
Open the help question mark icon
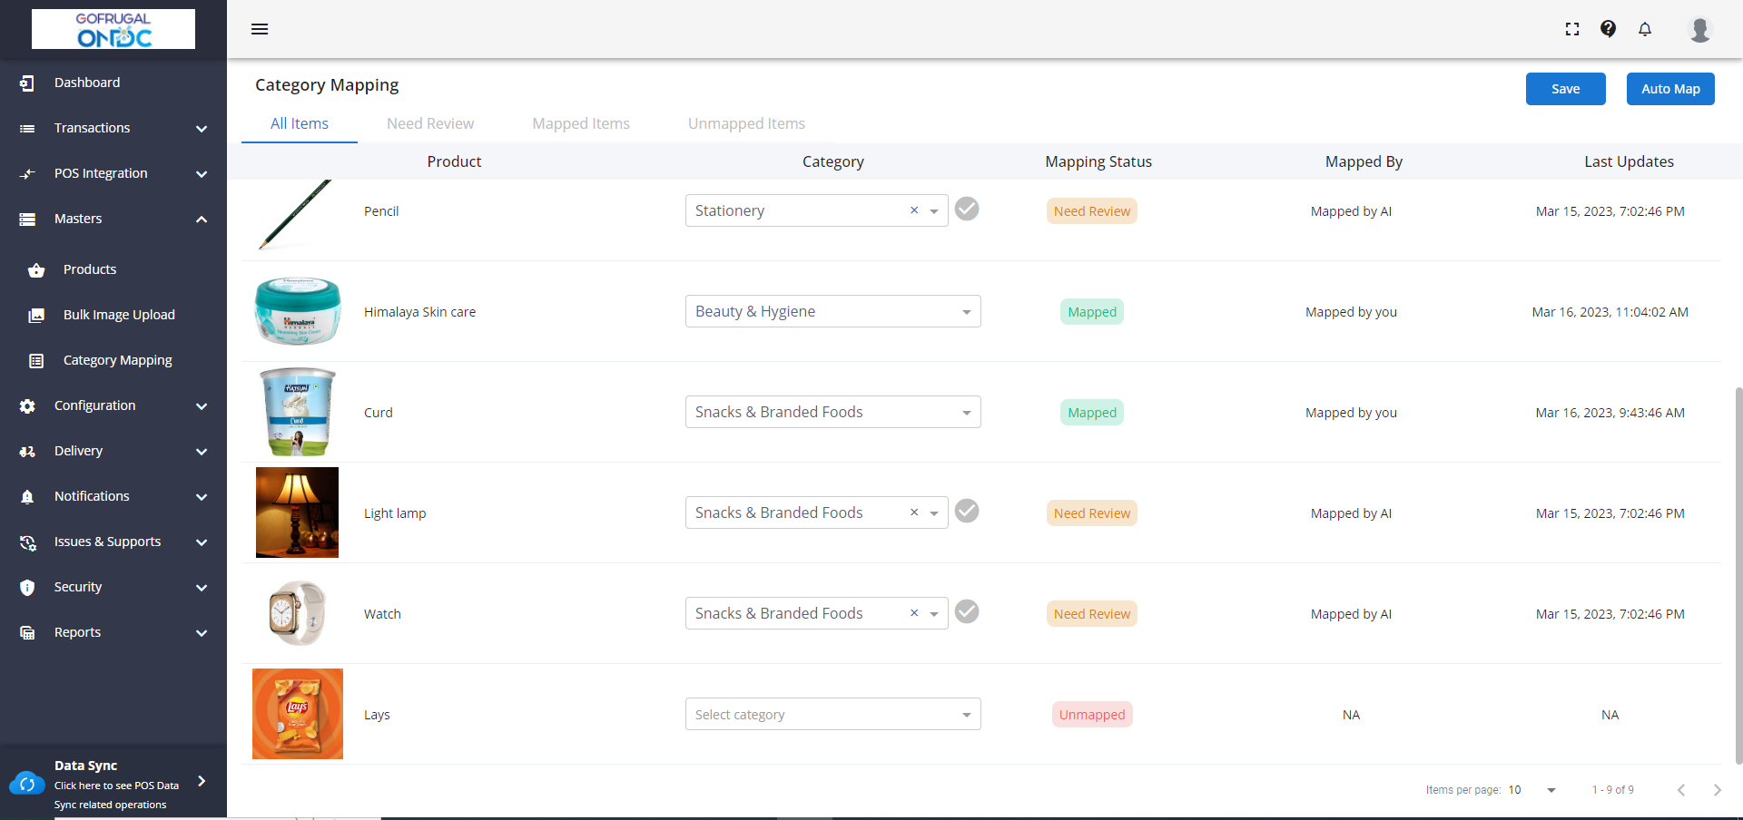click(1608, 29)
